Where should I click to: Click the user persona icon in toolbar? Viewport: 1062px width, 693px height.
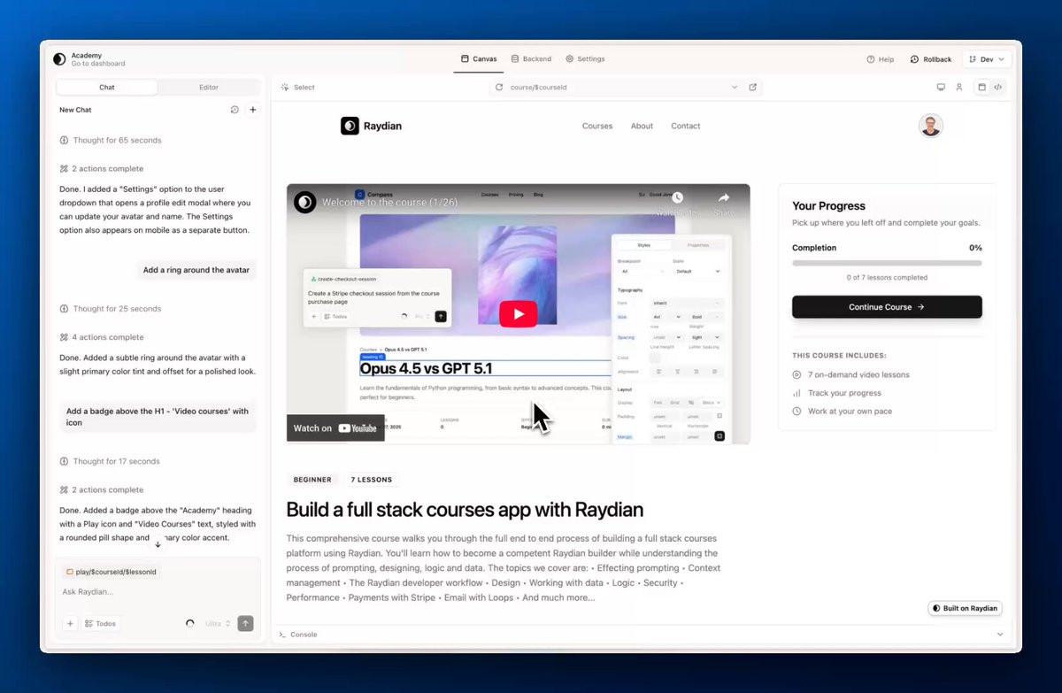click(958, 88)
